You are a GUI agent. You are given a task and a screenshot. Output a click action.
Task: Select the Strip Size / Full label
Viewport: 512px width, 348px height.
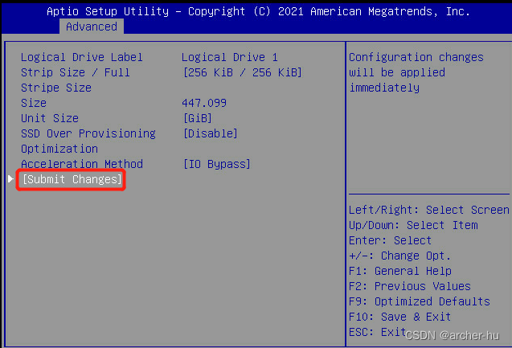click(76, 72)
